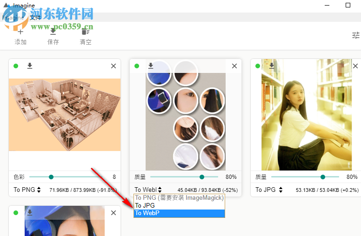The height and width of the screenshot is (236, 361).
Task: Click the library girl photo thumbnail
Action: (x=307, y=115)
